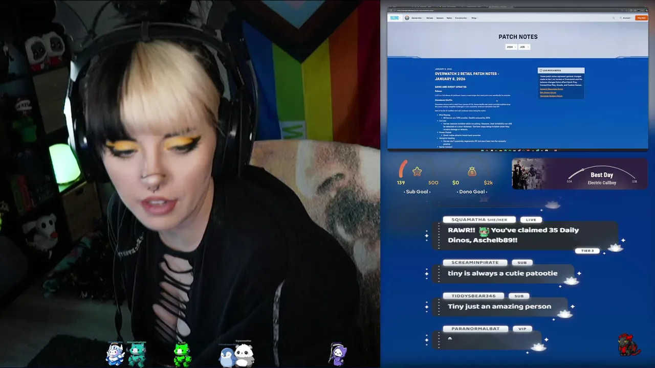Screen dimensions: 655x368
Task: Expand the Community navigation dropdown
Action: (x=462, y=18)
